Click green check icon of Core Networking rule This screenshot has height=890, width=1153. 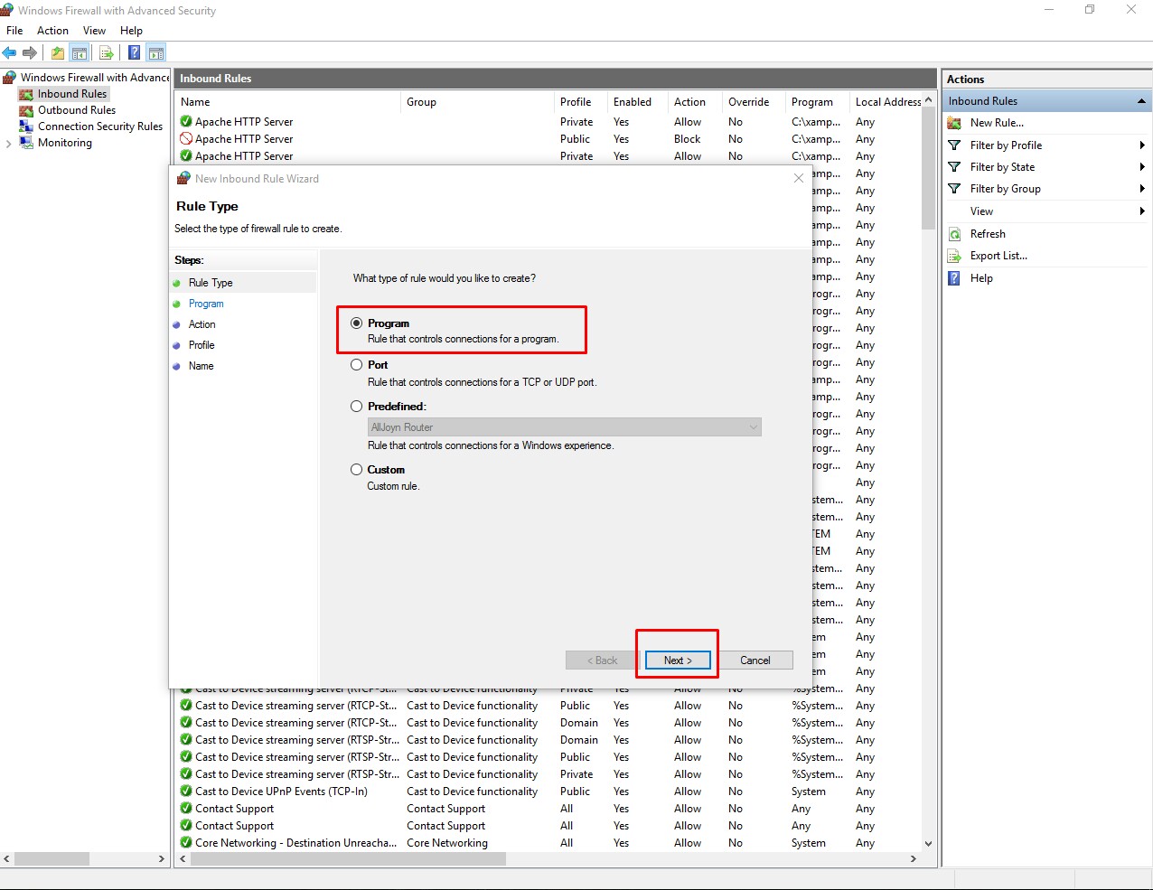pos(186,843)
